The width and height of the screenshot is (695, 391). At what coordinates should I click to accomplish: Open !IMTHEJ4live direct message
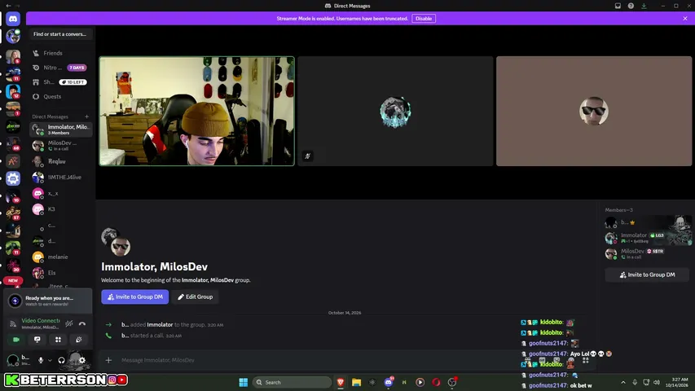click(x=61, y=178)
